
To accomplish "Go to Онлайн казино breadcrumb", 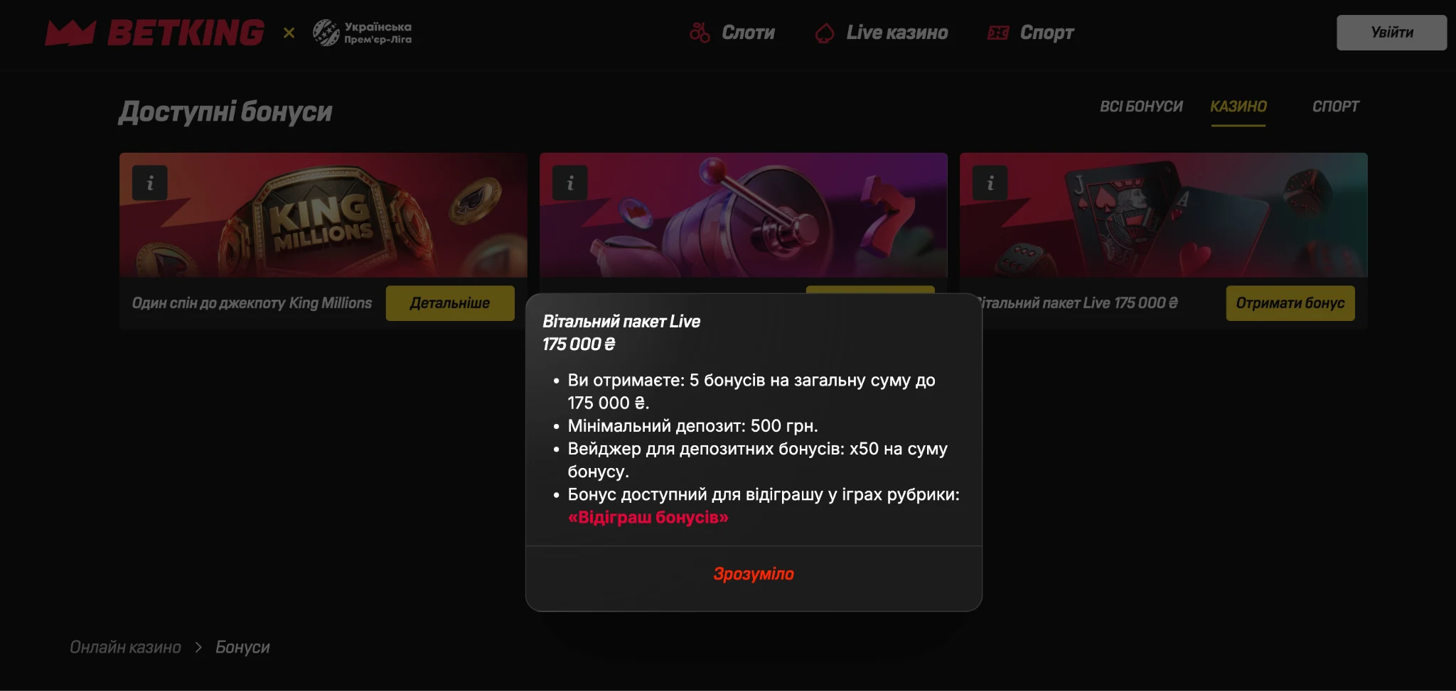I will [x=125, y=647].
